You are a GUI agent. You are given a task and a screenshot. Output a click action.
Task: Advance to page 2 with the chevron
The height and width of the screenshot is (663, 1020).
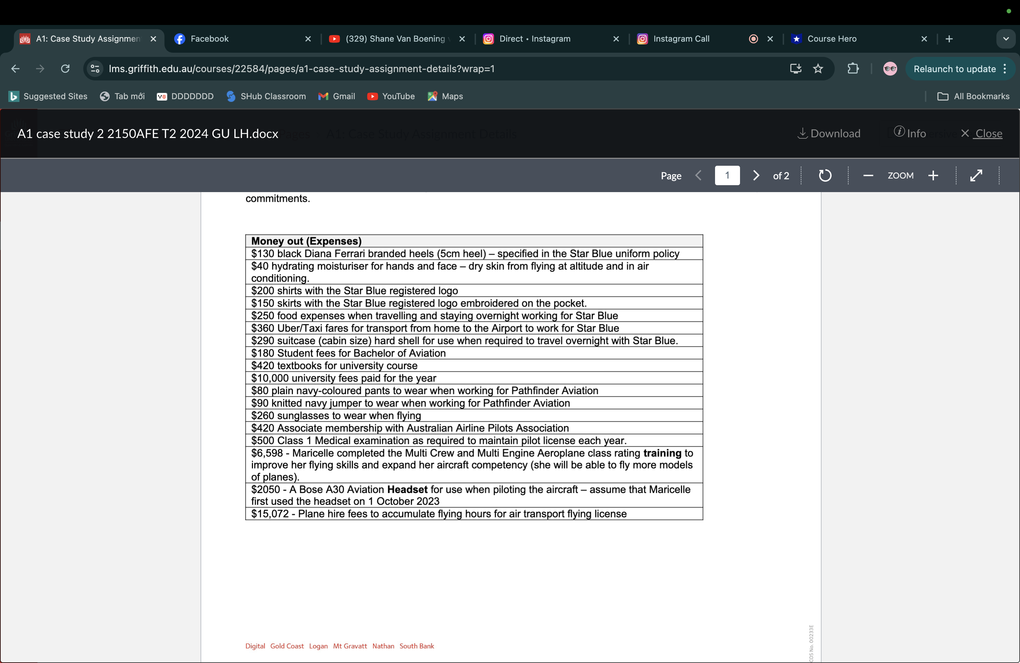(x=756, y=175)
